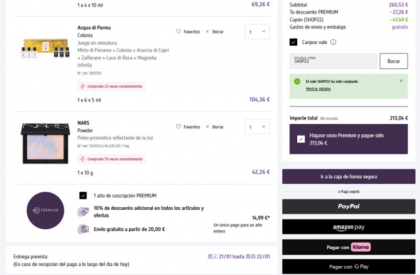The width and height of the screenshot is (420, 275).
Task: Click info icon next to Canjear vale
Action: point(333,42)
